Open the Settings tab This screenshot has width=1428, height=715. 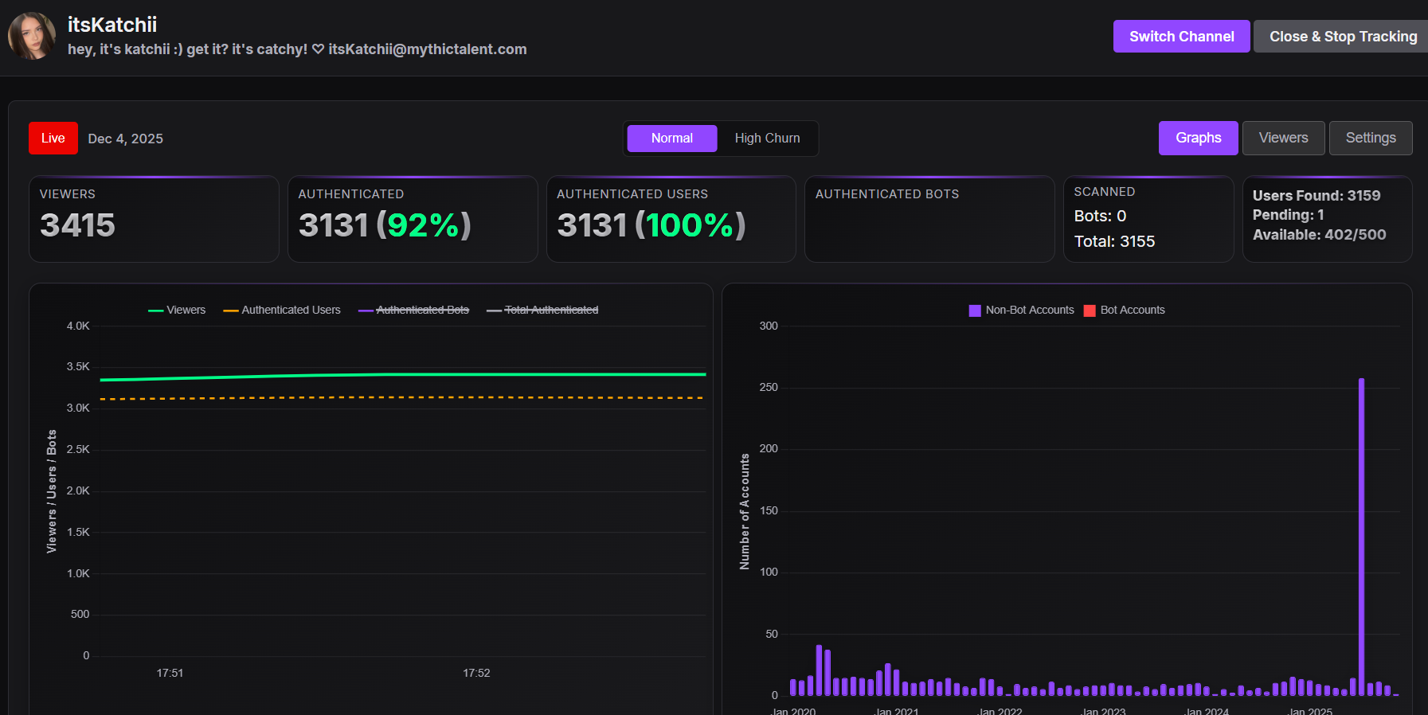[x=1370, y=138]
